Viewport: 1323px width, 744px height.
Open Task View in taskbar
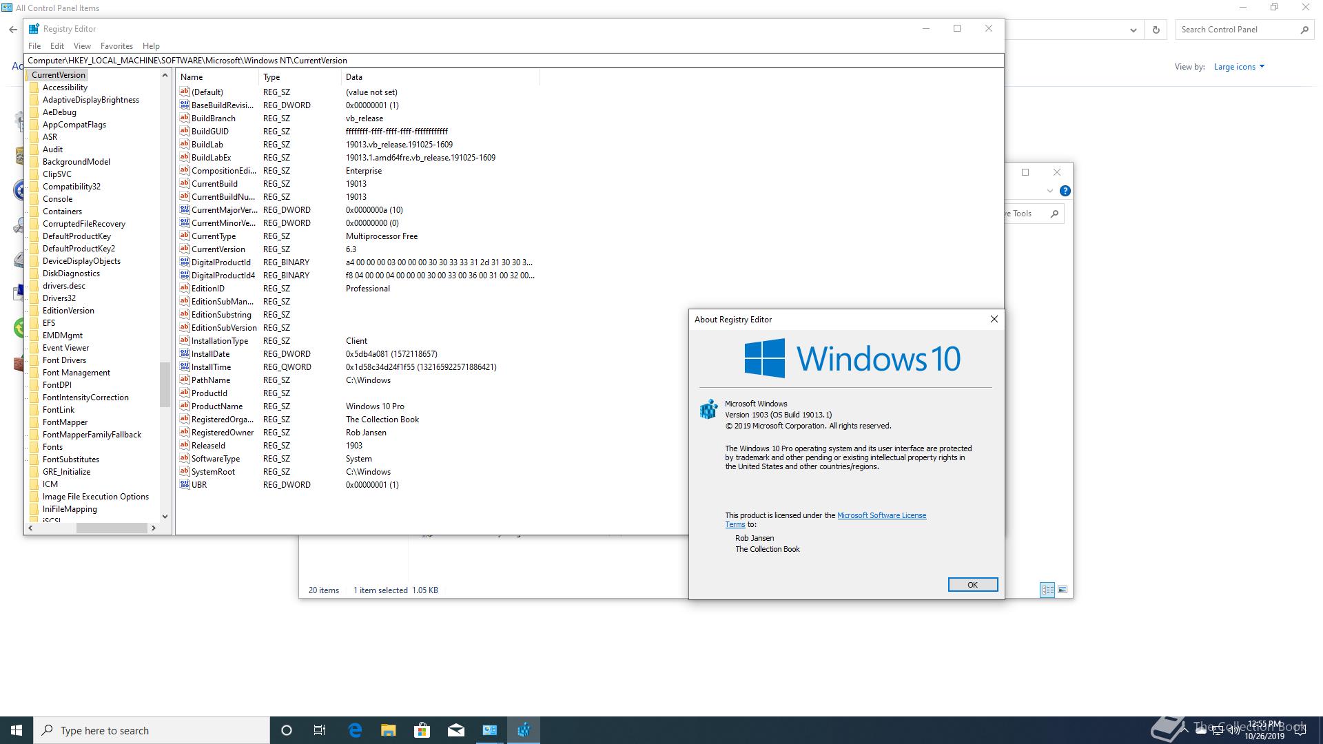click(320, 730)
